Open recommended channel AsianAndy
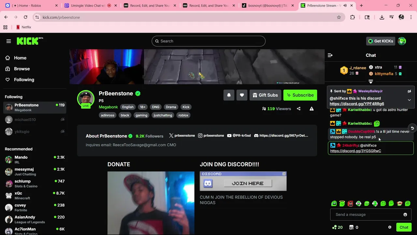417x235 pixels. pos(35,219)
